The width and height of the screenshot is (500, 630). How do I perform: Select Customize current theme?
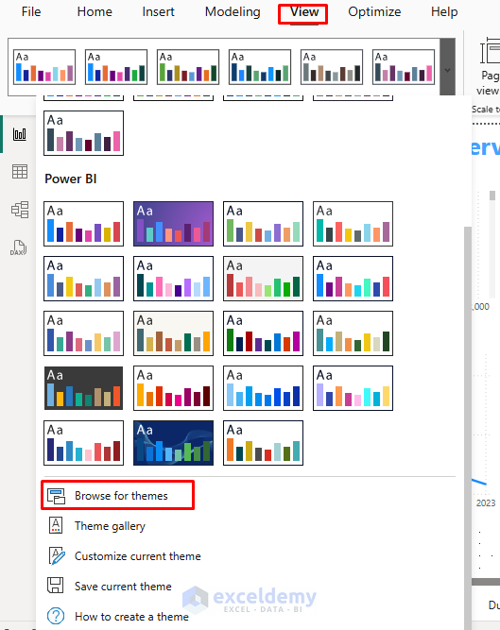[137, 556]
